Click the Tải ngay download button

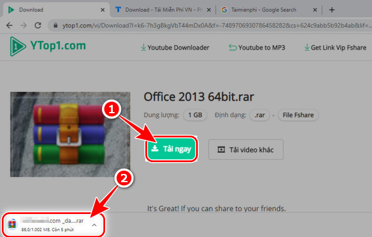point(171,149)
